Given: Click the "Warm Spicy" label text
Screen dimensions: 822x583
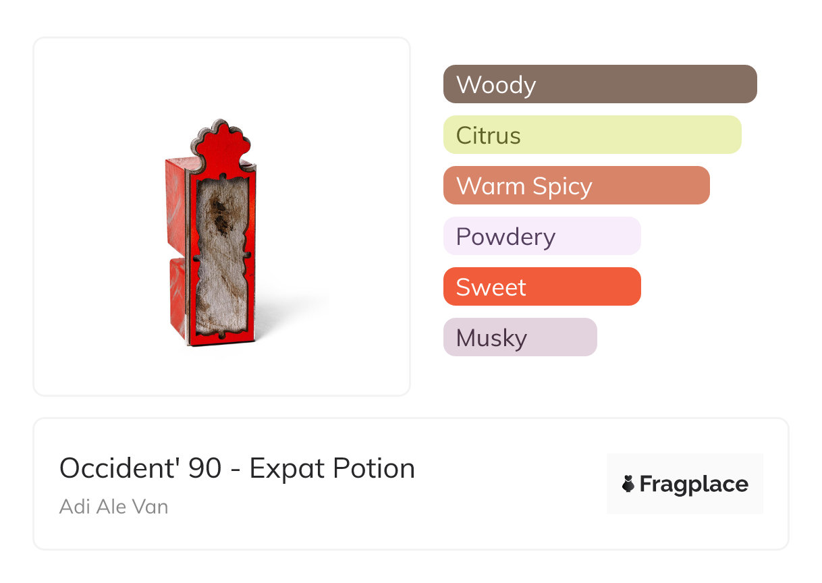Looking at the screenshot, I should [524, 186].
